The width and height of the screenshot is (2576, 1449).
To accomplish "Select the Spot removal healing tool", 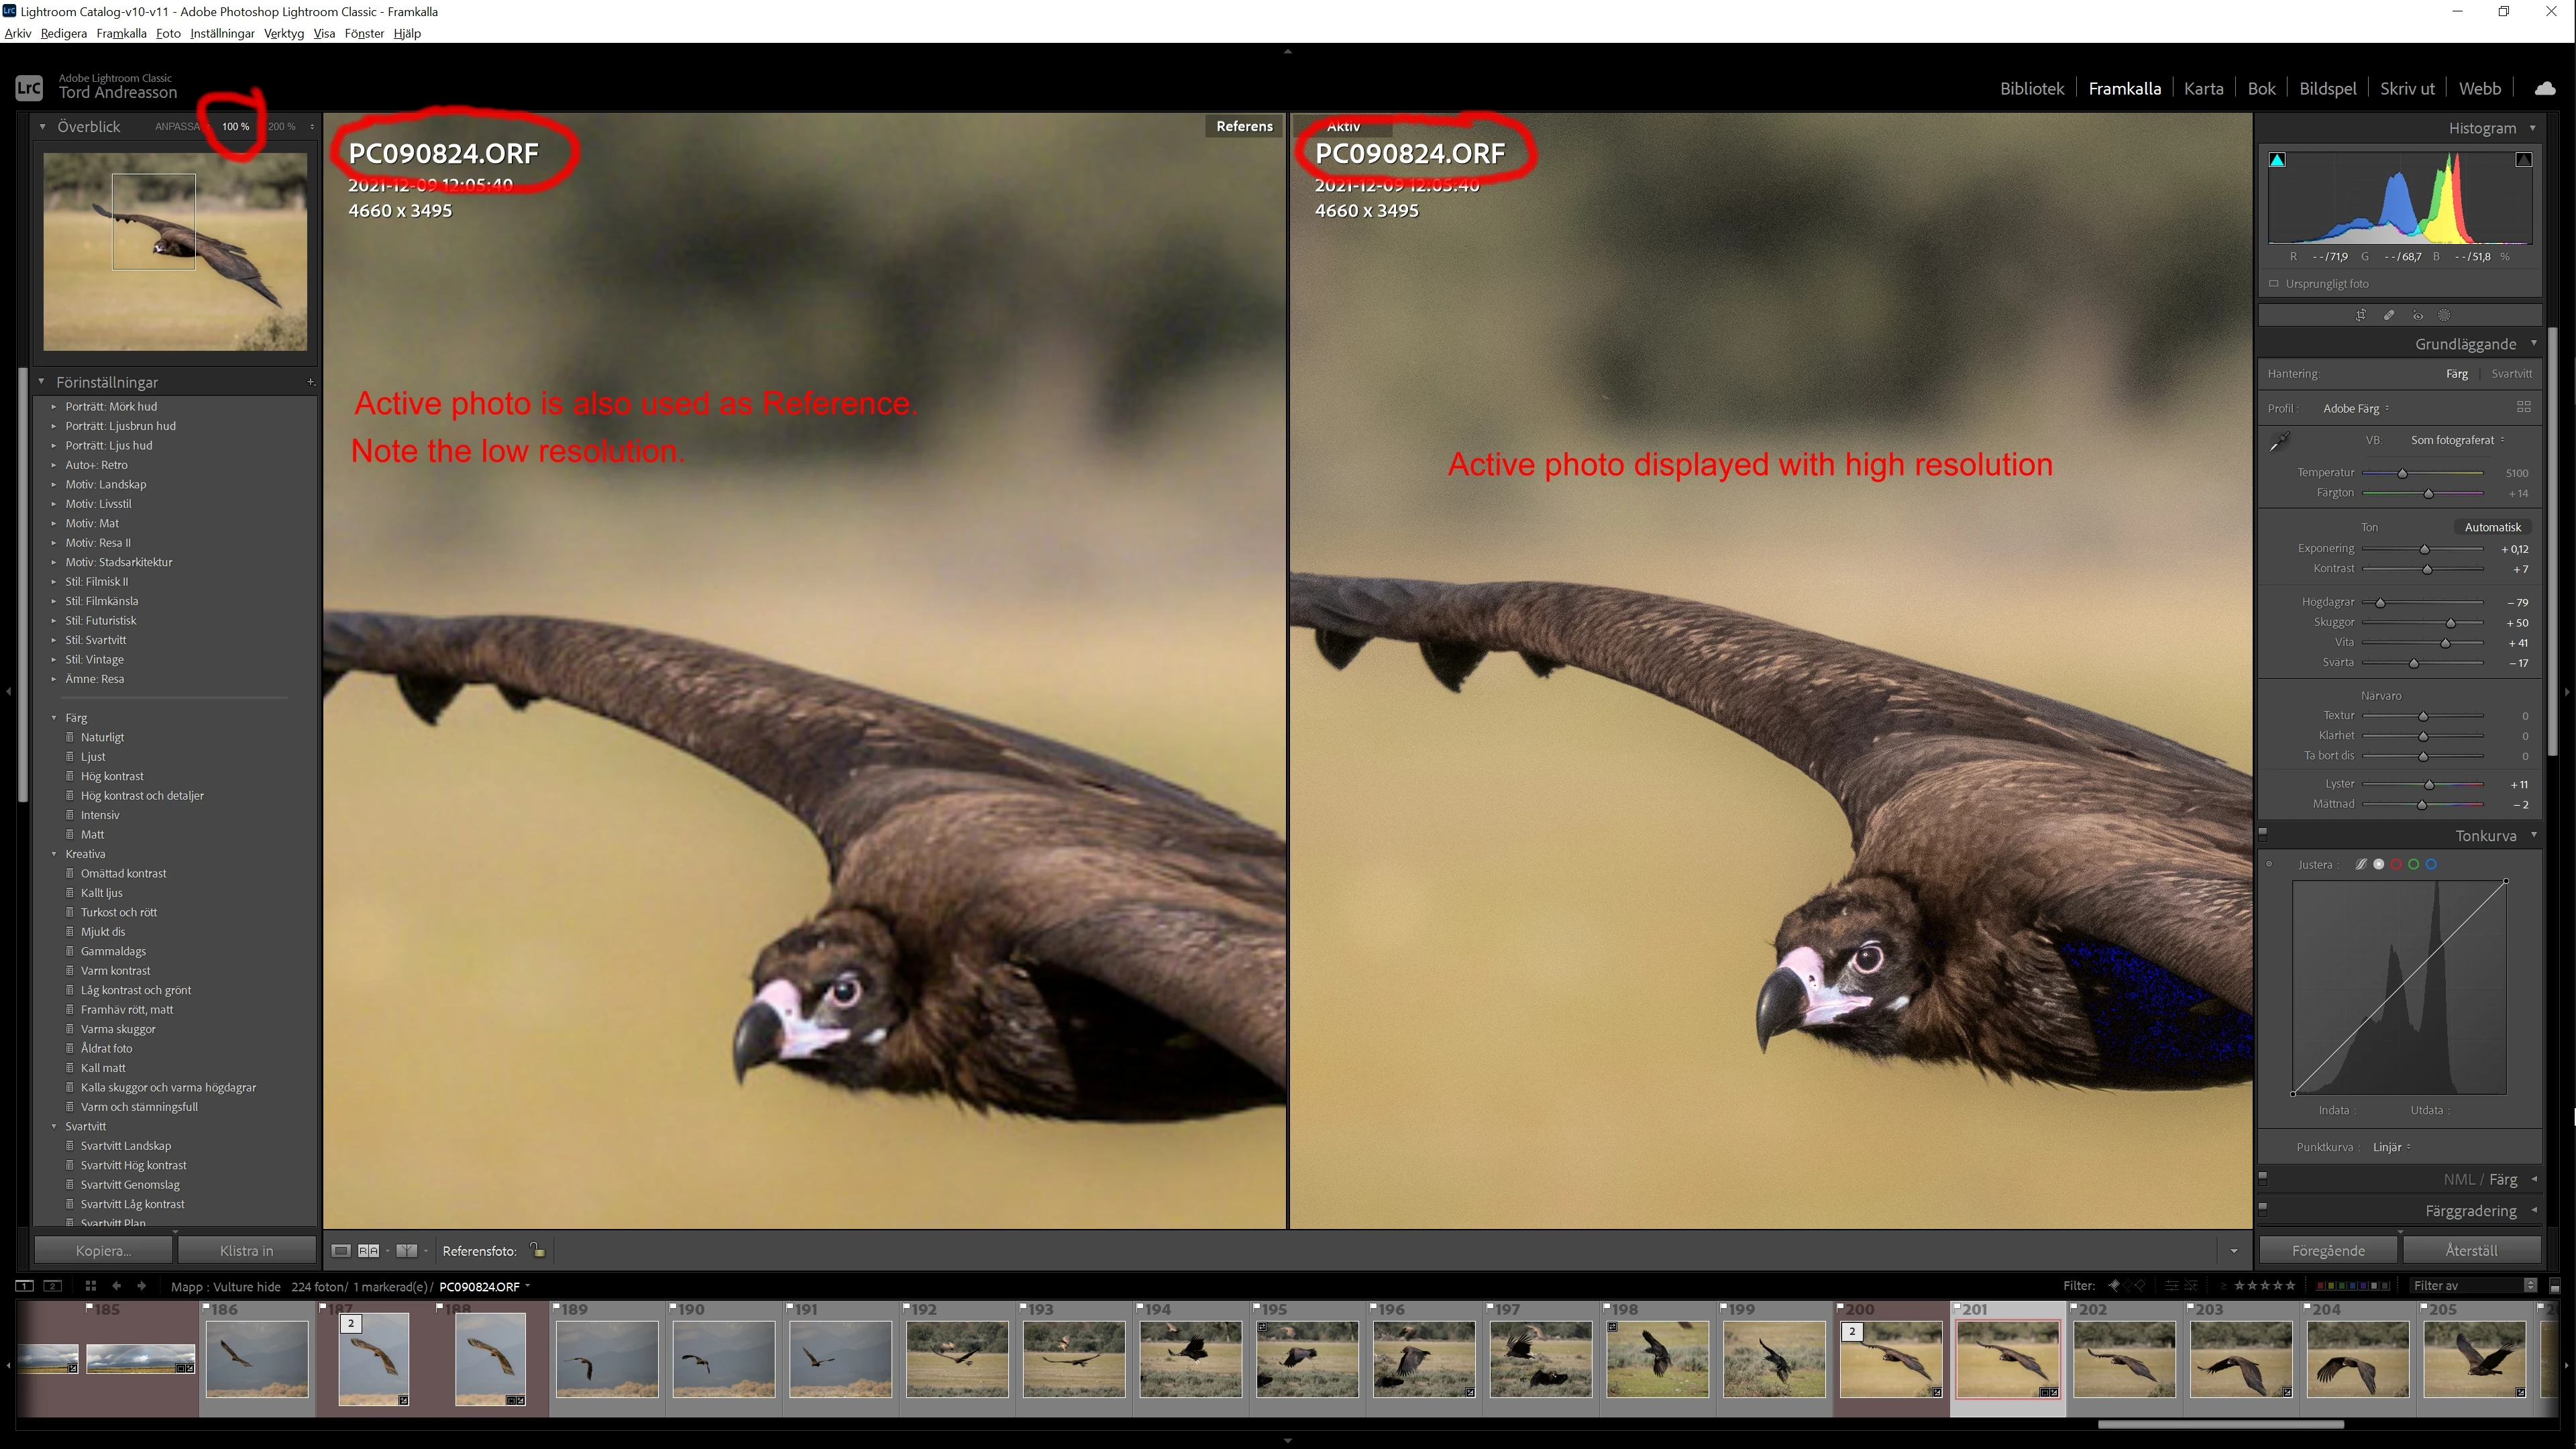I will [2389, 315].
